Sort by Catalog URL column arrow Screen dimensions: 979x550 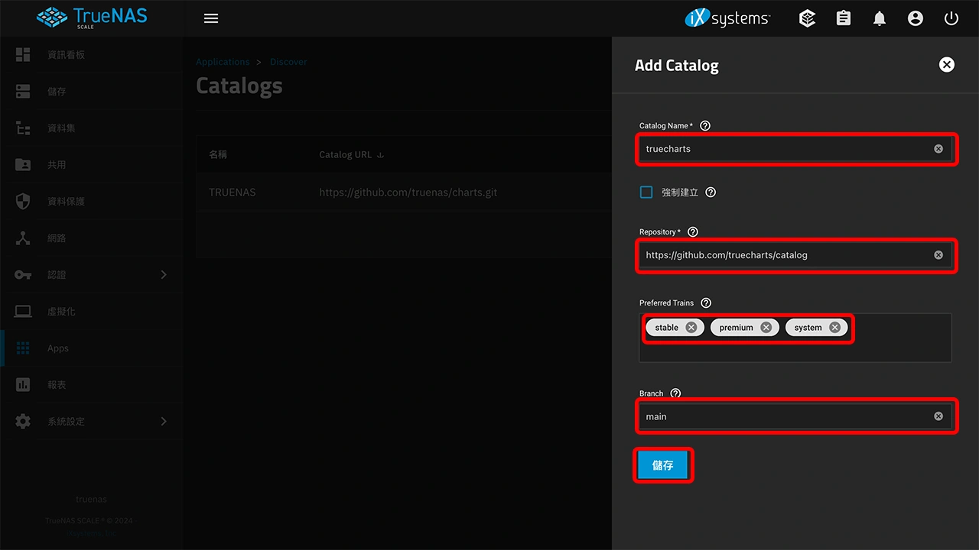click(381, 155)
